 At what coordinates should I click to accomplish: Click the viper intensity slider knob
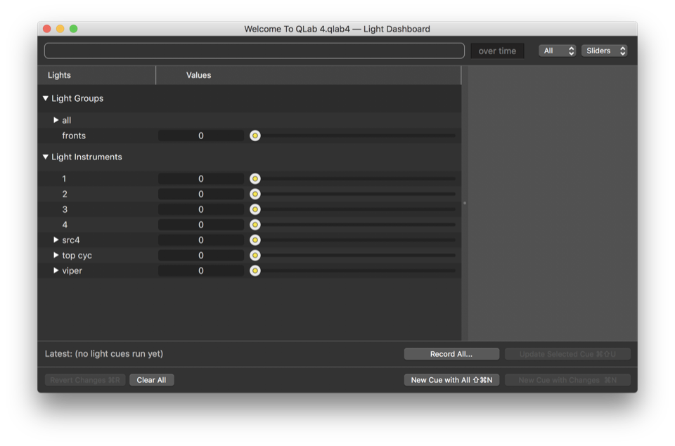pos(255,271)
